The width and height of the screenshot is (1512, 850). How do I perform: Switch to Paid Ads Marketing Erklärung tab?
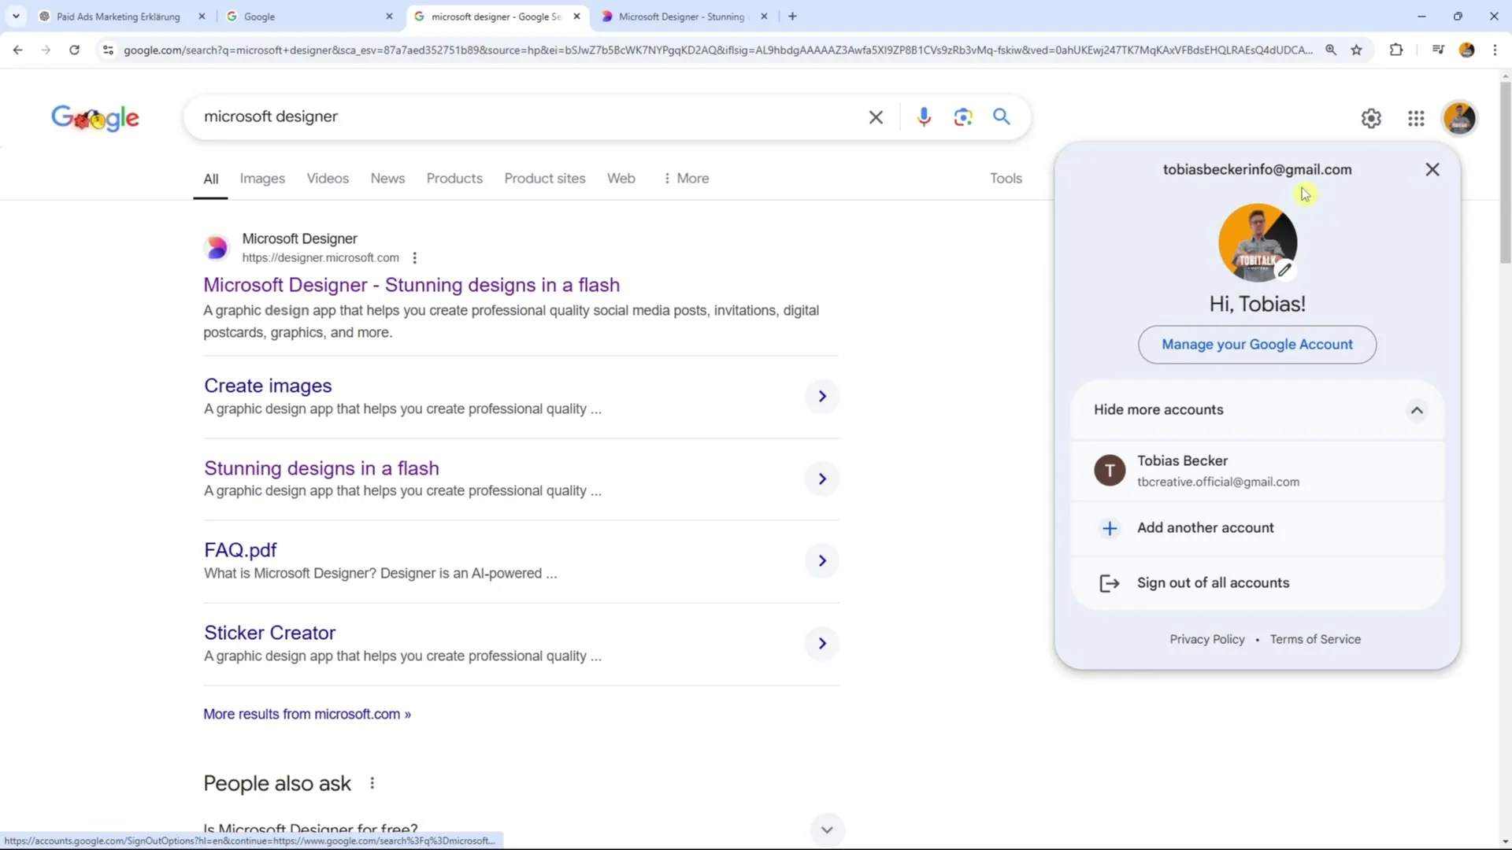tap(118, 16)
